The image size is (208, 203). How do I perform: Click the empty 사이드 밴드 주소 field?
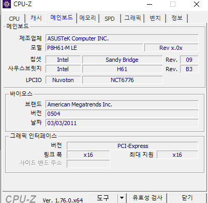pyautogui.click(x=88, y=164)
